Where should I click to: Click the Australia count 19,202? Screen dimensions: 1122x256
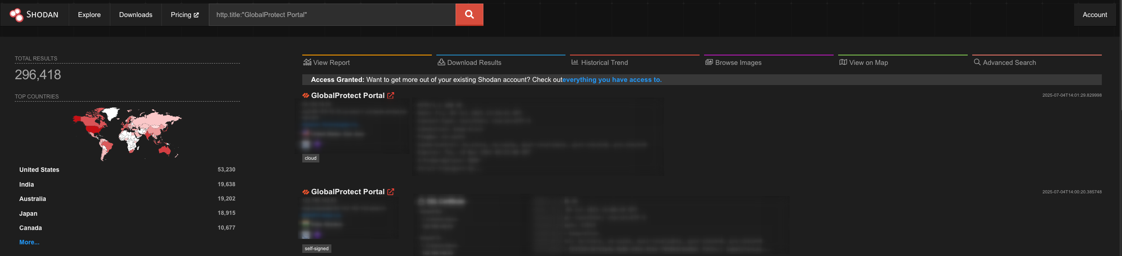pyautogui.click(x=226, y=199)
